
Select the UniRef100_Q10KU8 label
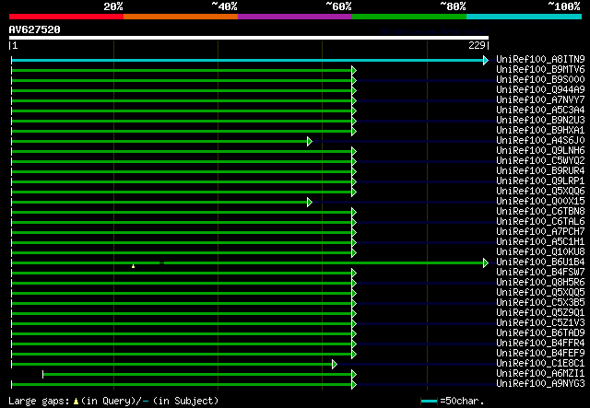[540, 252]
